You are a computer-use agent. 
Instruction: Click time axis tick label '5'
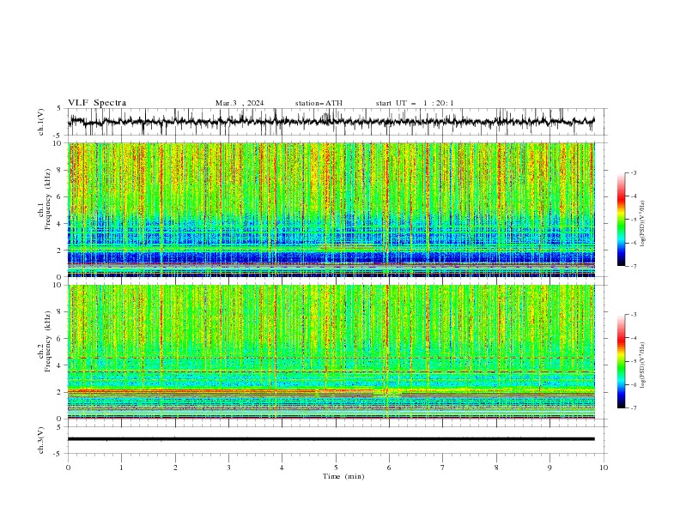pyautogui.click(x=336, y=468)
